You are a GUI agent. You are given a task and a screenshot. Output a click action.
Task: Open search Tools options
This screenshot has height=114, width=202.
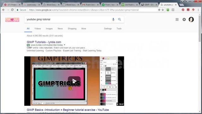(x=119, y=28)
